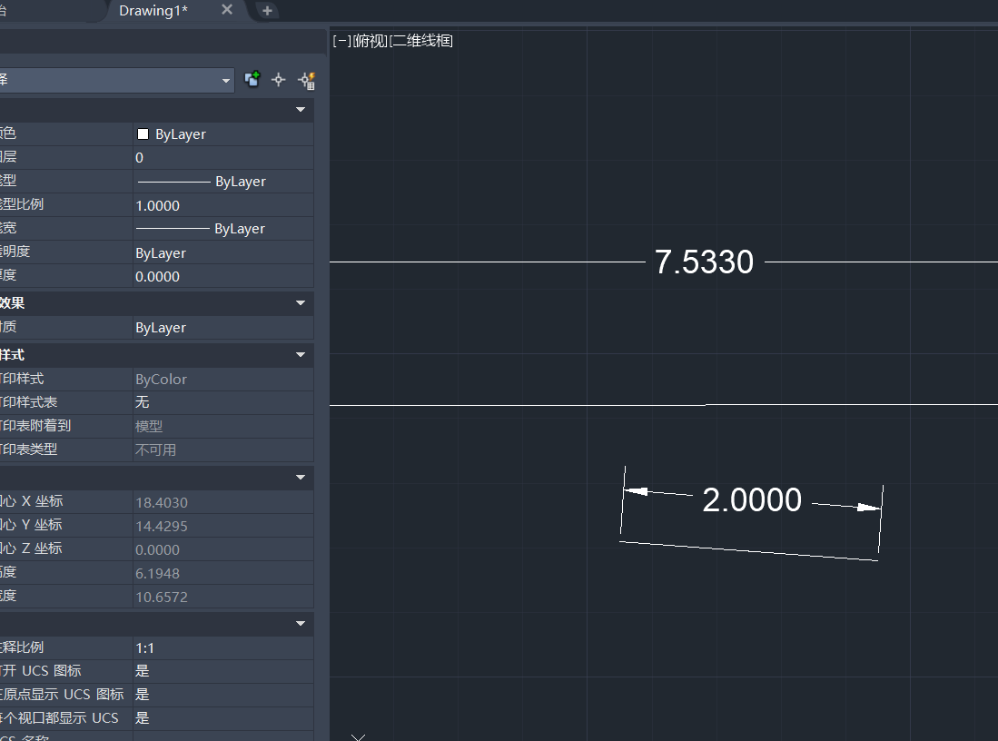Click the [-] viewport control
998x741 pixels.
coord(342,41)
